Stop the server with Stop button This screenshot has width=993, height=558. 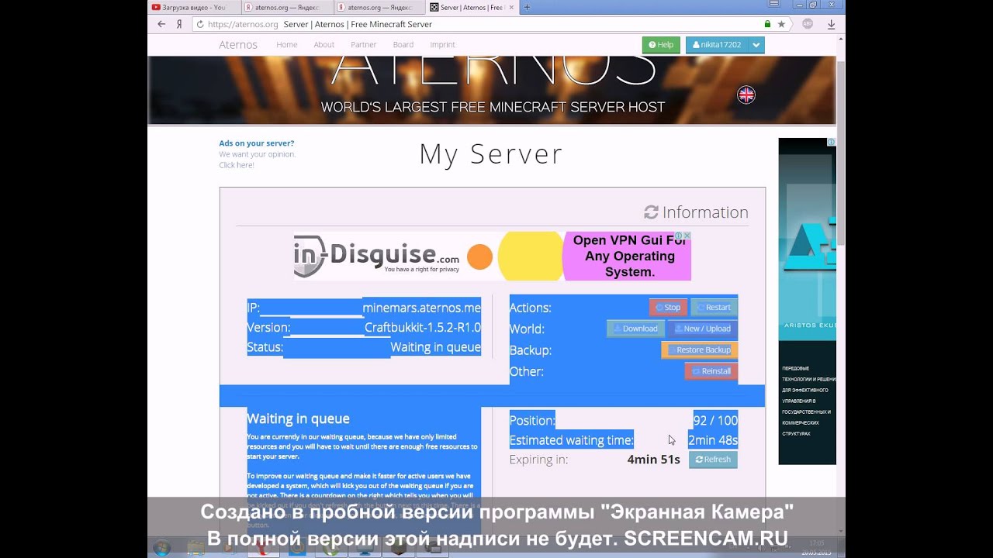pyautogui.click(x=668, y=308)
